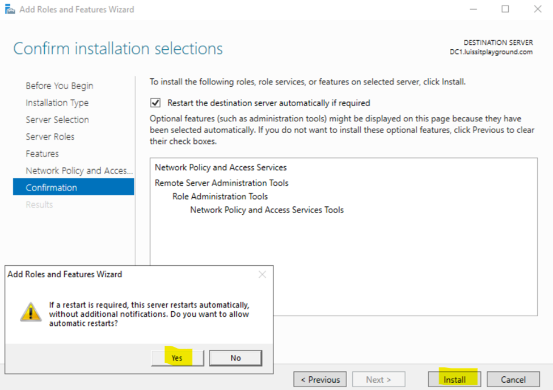Go back with the Previous button
553x390 pixels.
[x=320, y=379]
